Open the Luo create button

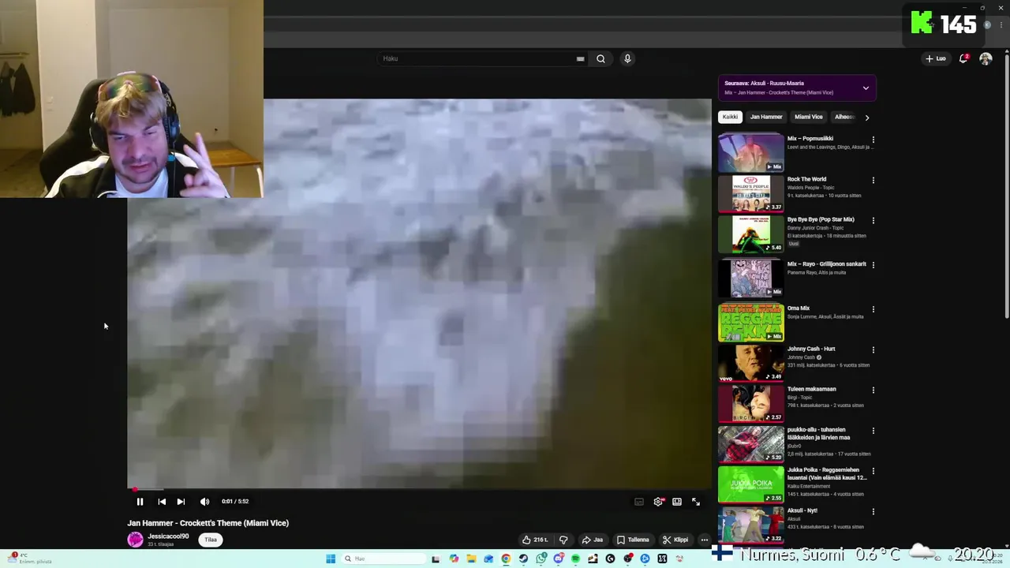tap(936, 58)
